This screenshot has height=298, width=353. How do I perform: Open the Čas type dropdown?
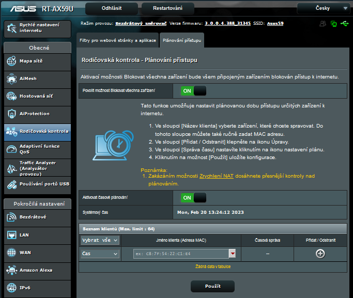pos(100,254)
